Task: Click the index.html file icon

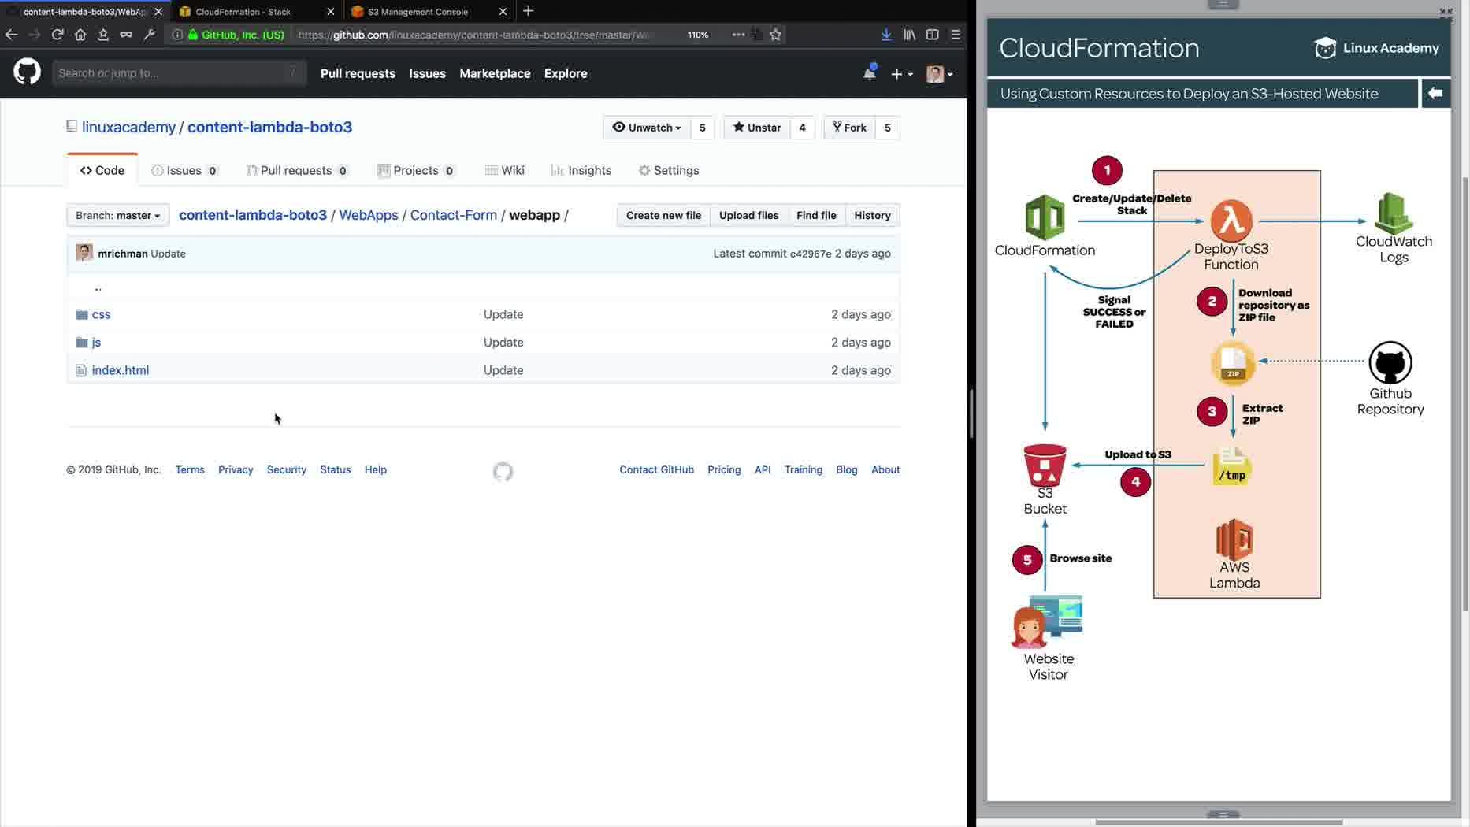Action: pyautogui.click(x=80, y=370)
